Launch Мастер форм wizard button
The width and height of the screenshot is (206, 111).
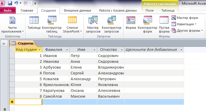point(185,18)
